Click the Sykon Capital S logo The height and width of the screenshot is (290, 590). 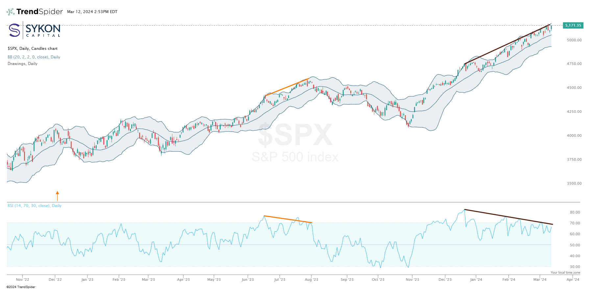[x=14, y=30]
